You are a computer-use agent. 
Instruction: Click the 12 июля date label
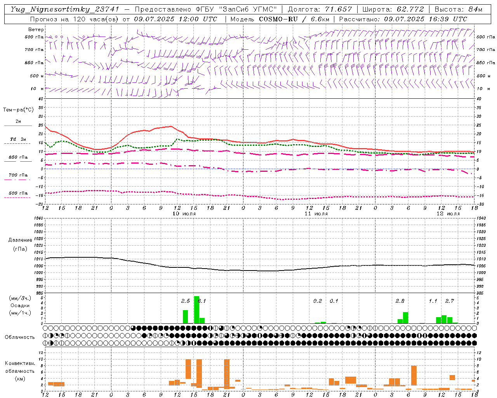pyautogui.click(x=448, y=214)
